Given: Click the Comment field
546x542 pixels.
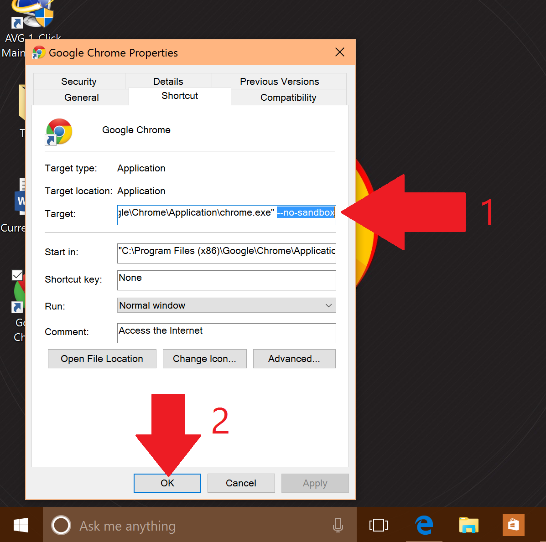Looking at the screenshot, I should 226,333.
